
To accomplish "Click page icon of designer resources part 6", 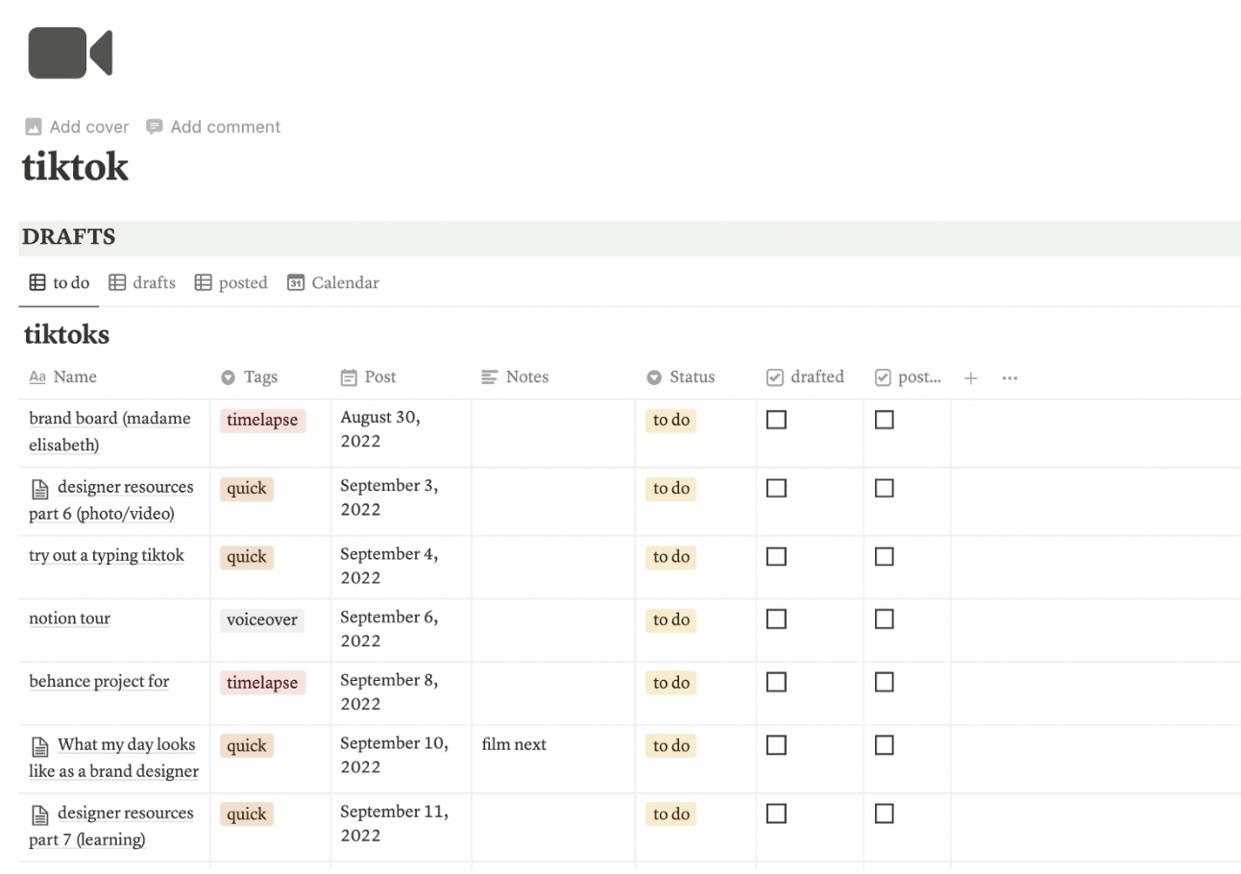I will pyautogui.click(x=39, y=490).
